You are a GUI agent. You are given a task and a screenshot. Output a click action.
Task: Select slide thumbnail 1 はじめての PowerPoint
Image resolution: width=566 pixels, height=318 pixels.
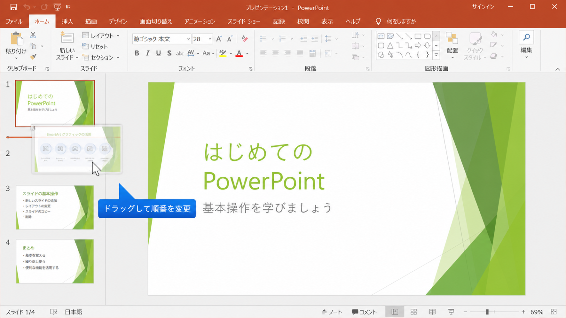pos(55,103)
